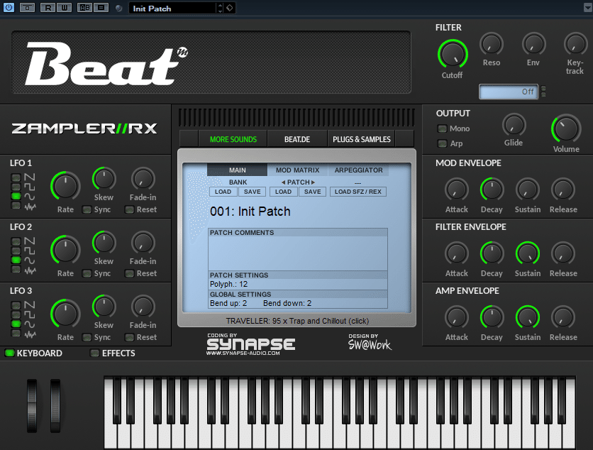This screenshot has width=593, height=450.
Task: Click Amp Envelope Sustain knob
Action: coord(528,317)
